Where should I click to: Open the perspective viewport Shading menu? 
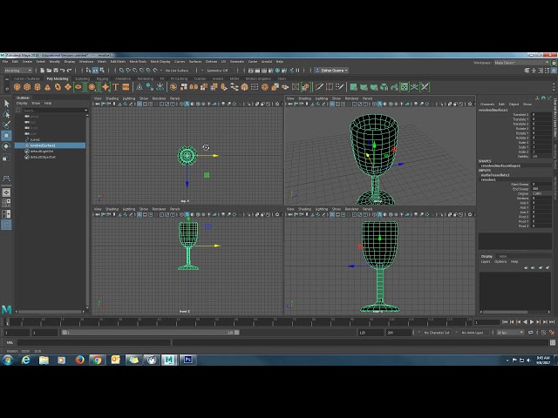[x=304, y=98]
